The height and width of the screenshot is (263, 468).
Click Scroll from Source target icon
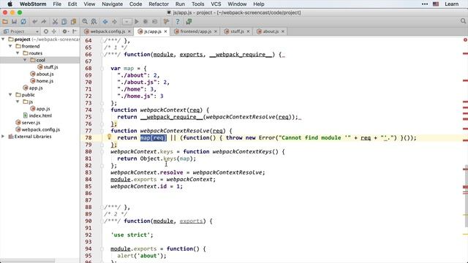[46, 31]
